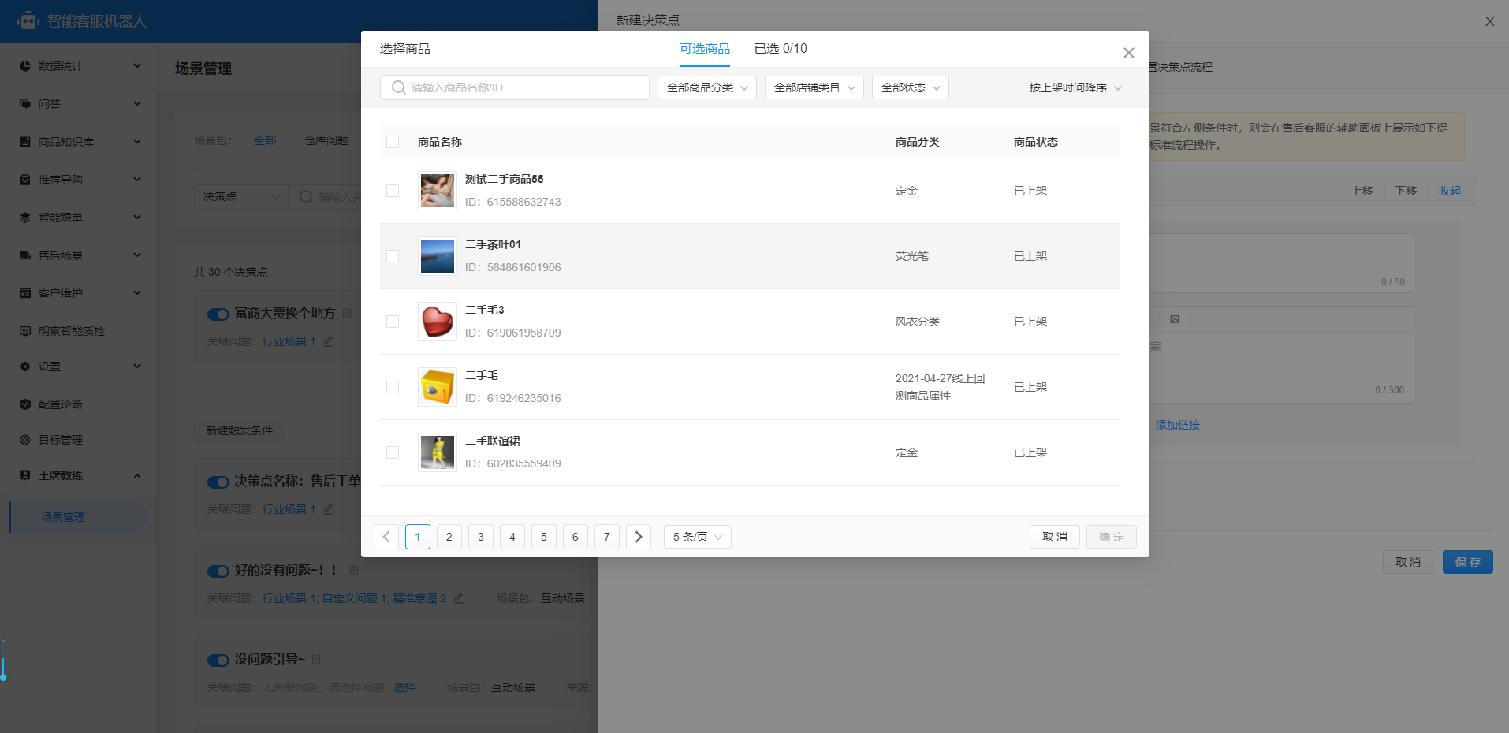
Task: Tick the select-all checkbox in table header
Action: pyautogui.click(x=393, y=142)
